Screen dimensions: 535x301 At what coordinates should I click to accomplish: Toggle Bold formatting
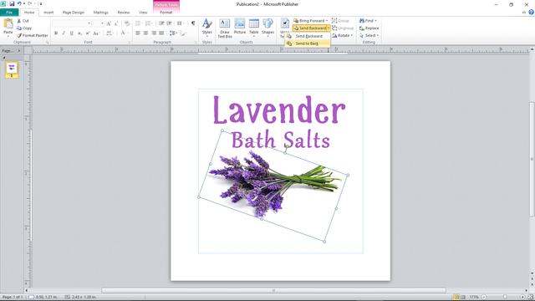[x=56, y=33]
